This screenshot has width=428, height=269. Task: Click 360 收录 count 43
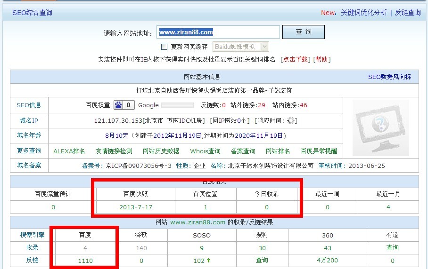pyautogui.click(x=328, y=248)
